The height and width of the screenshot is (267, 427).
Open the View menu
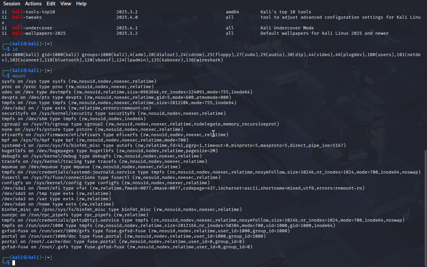(66, 4)
